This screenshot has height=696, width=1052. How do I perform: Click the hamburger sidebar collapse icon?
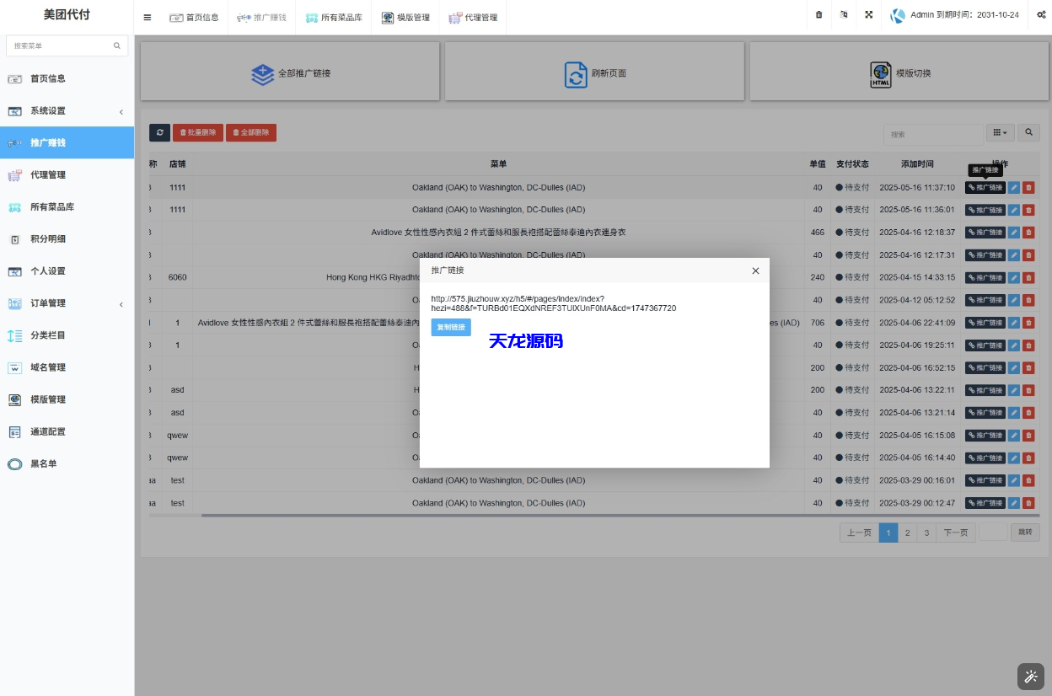point(147,15)
